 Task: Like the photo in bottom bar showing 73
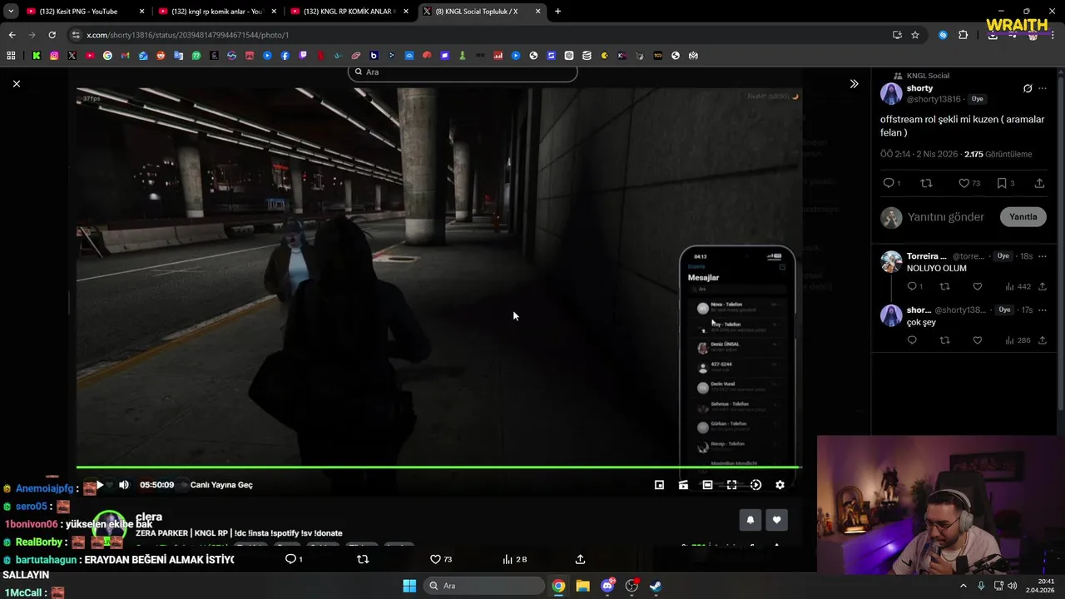point(435,559)
